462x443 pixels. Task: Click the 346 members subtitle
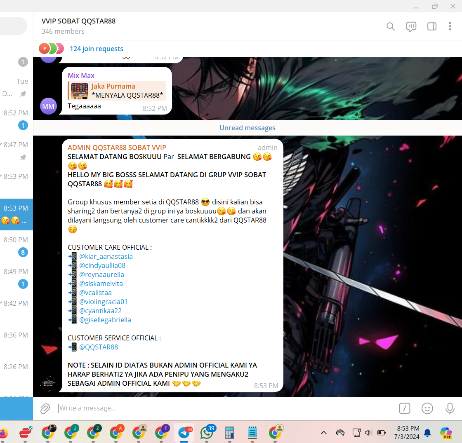tap(63, 31)
